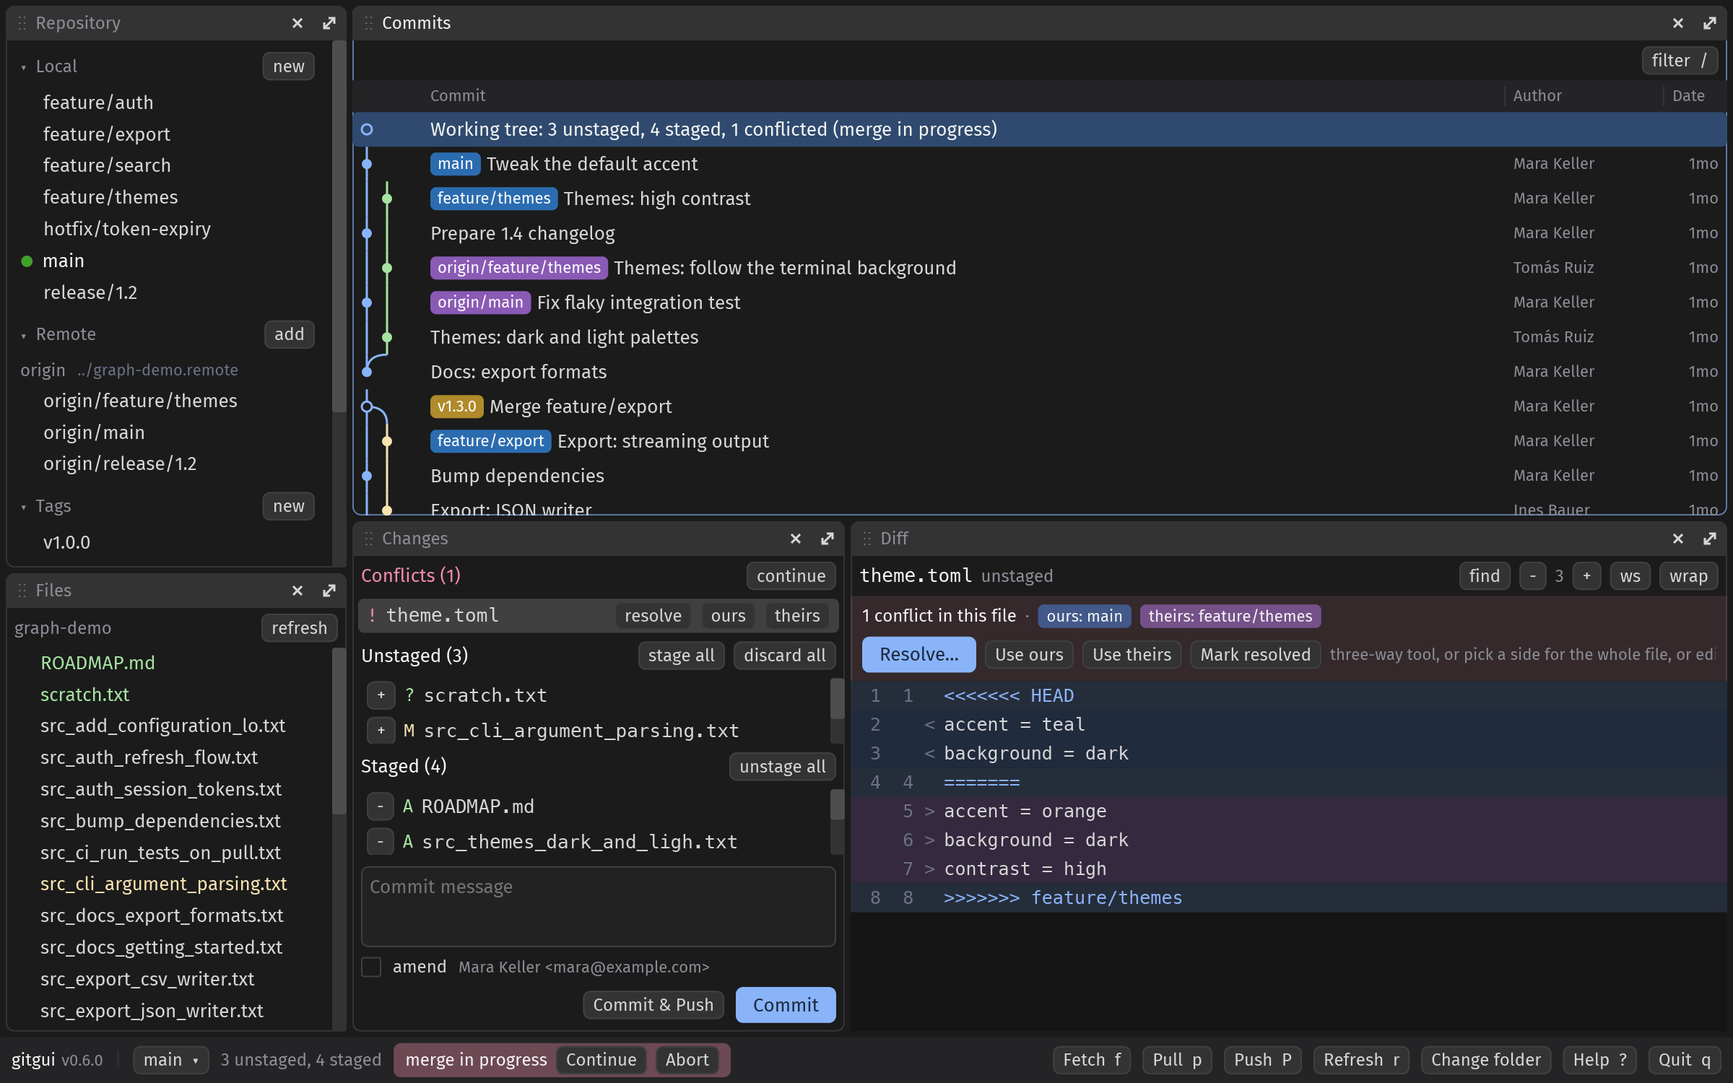This screenshot has width=1733, height=1083.
Task: Collapse the Local branches section
Action: click(x=24, y=67)
